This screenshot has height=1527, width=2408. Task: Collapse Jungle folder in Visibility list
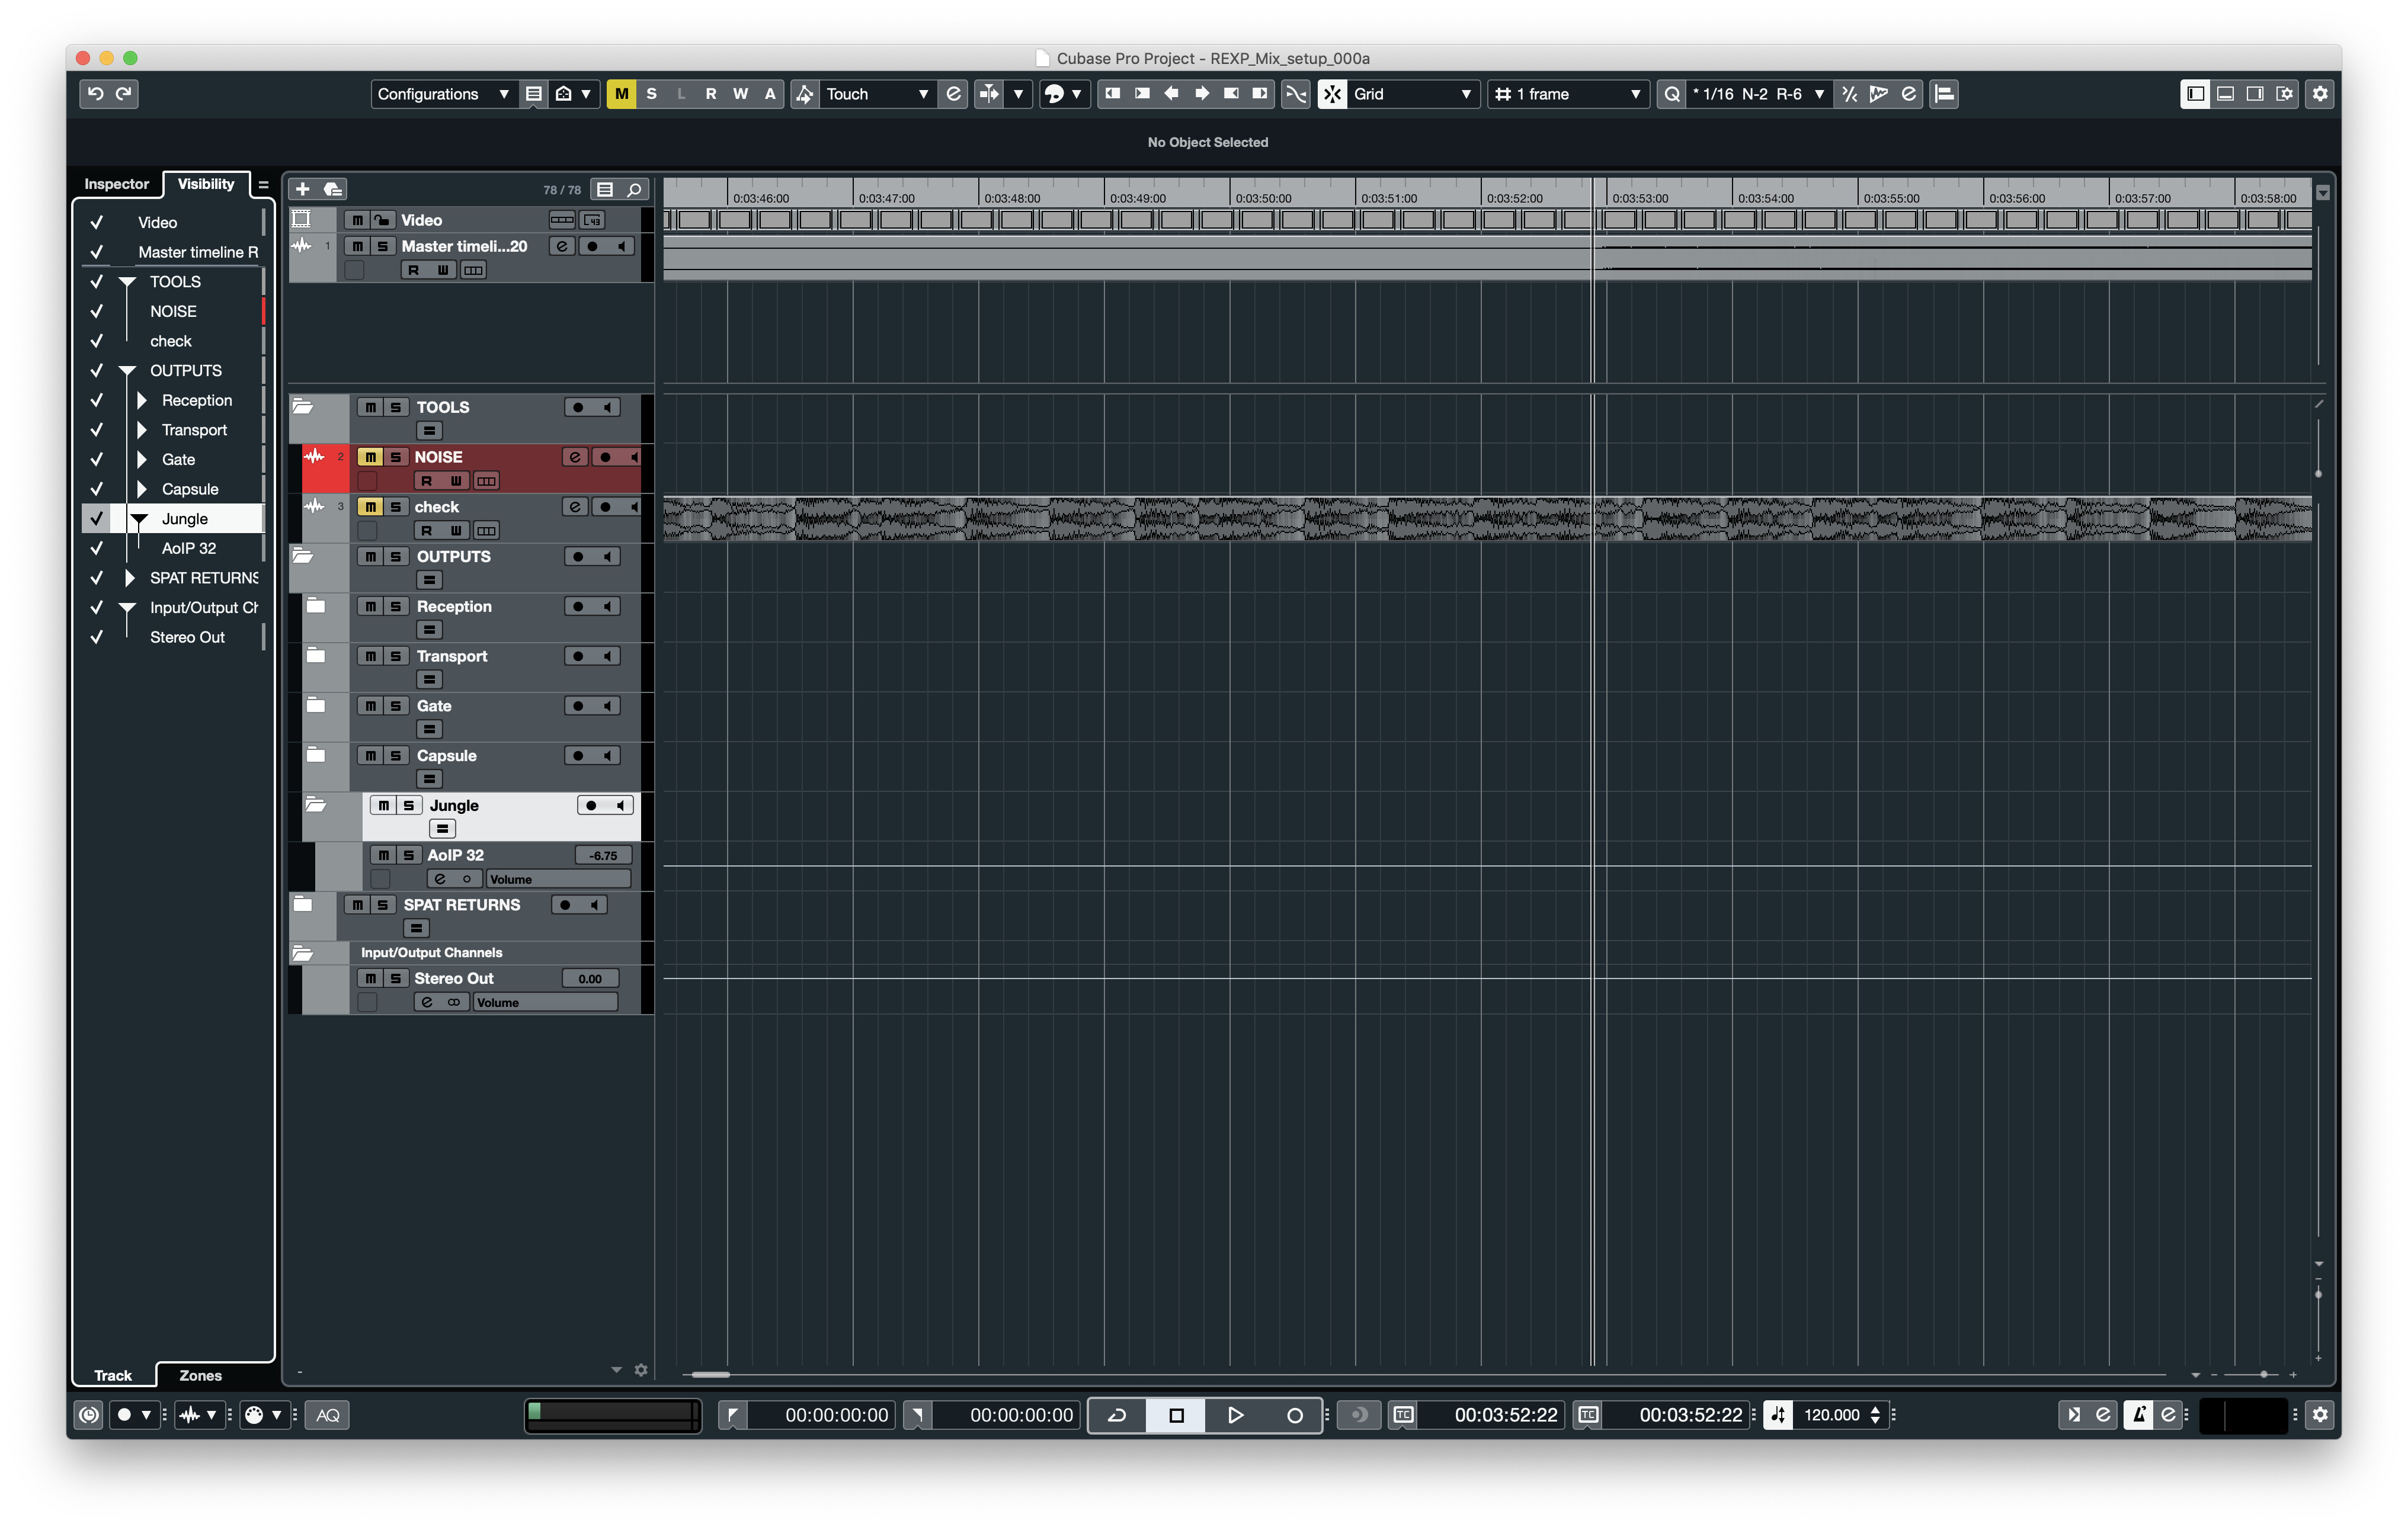pos(140,519)
